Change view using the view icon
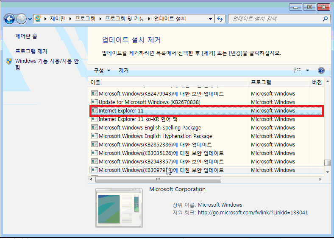334x239 pixels. (298, 70)
